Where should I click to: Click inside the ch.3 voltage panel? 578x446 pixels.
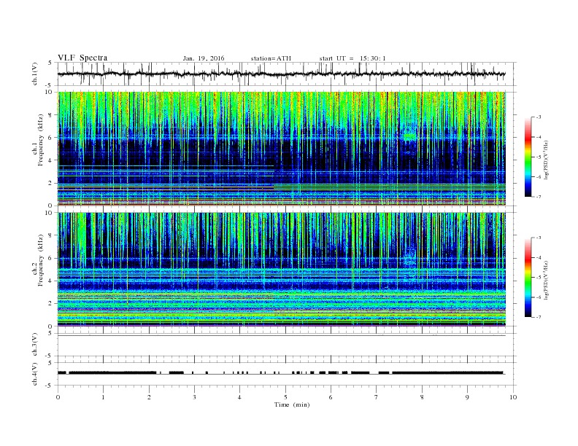tap(287, 345)
